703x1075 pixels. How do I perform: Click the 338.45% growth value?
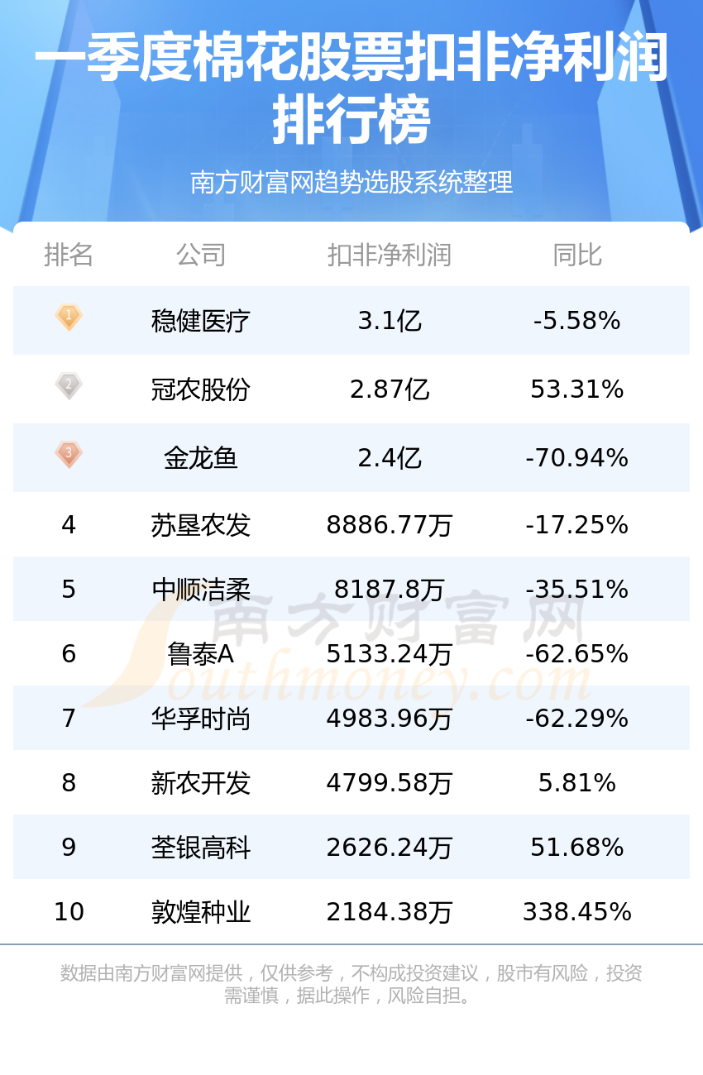tap(577, 912)
